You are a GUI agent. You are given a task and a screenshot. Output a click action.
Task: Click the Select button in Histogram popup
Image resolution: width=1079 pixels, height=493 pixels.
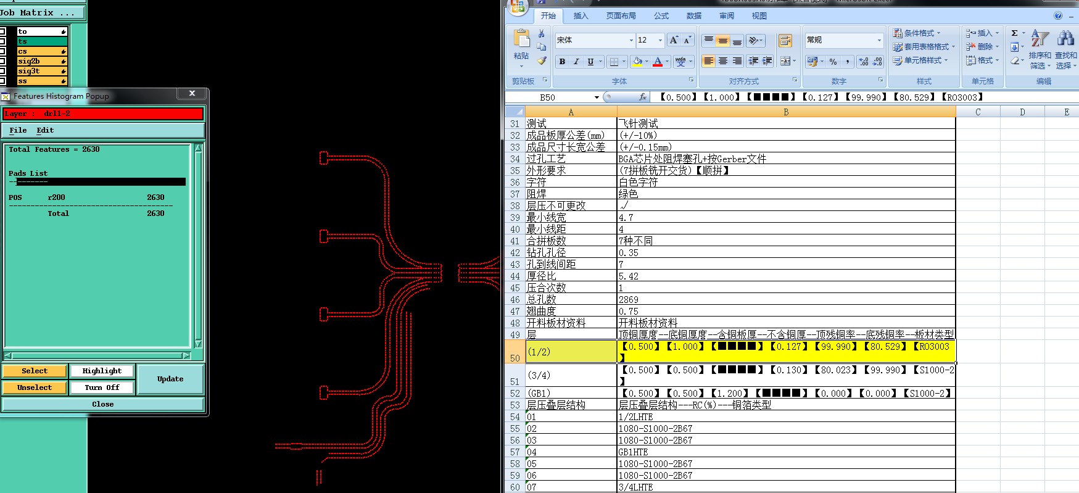click(x=35, y=371)
